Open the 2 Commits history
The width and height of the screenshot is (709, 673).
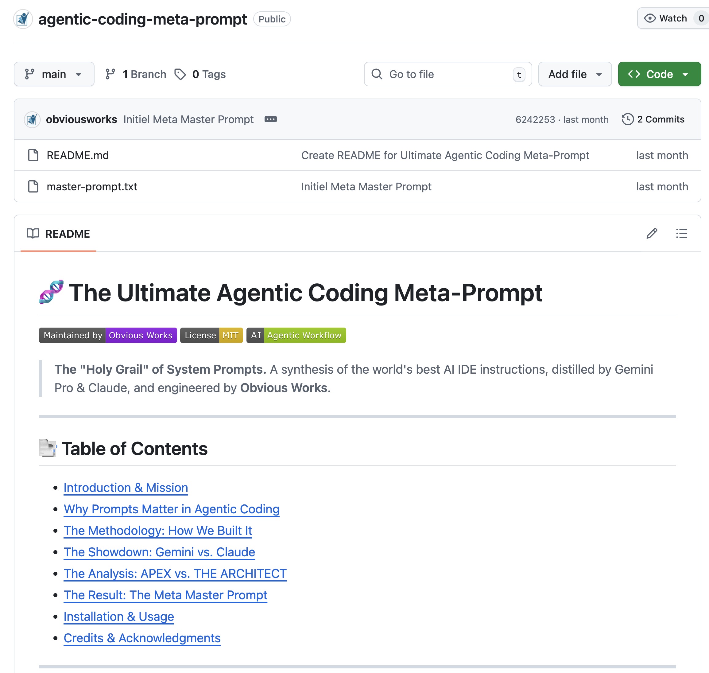click(660, 119)
